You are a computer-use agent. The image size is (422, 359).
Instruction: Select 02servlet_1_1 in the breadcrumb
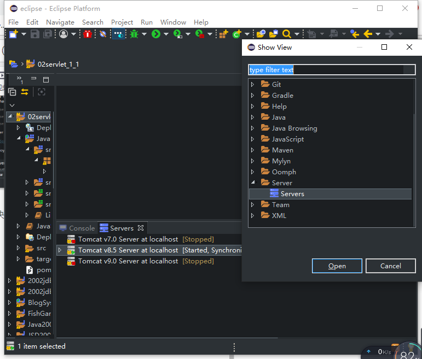click(58, 64)
